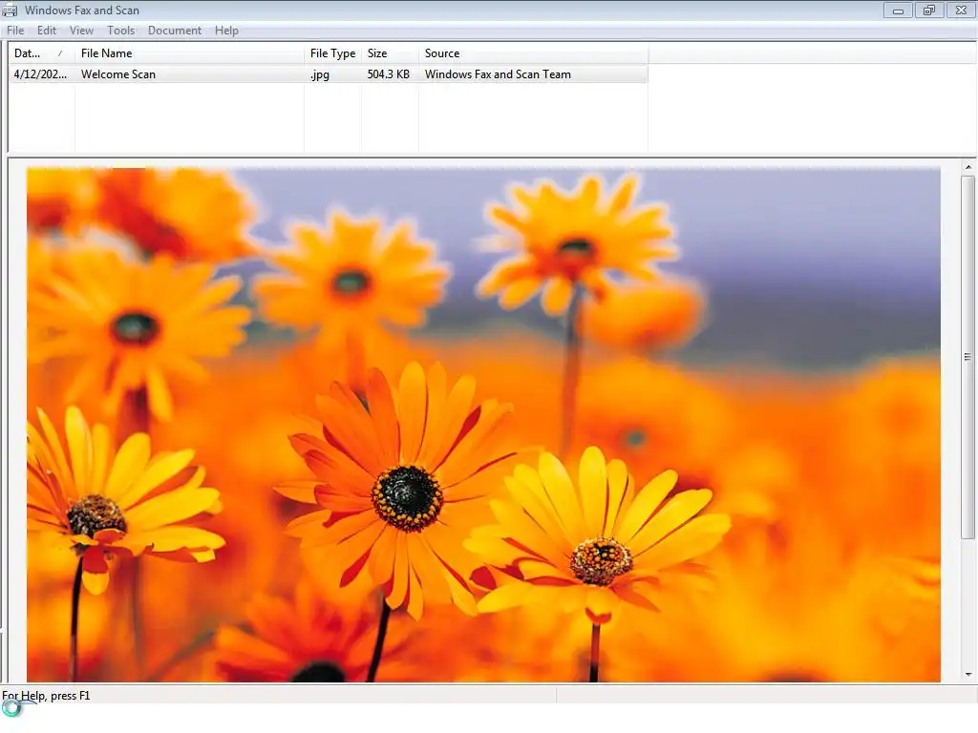Minimize the Windows Fax and Scan window
Screen dimensions: 978x733
[x=898, y=10]
